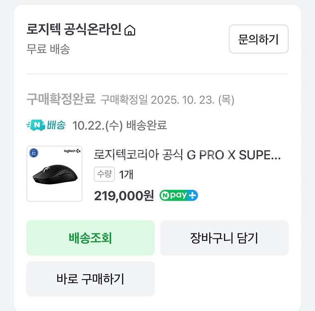
Task: Click the green 배송 label text
Action: click(56, 125)
